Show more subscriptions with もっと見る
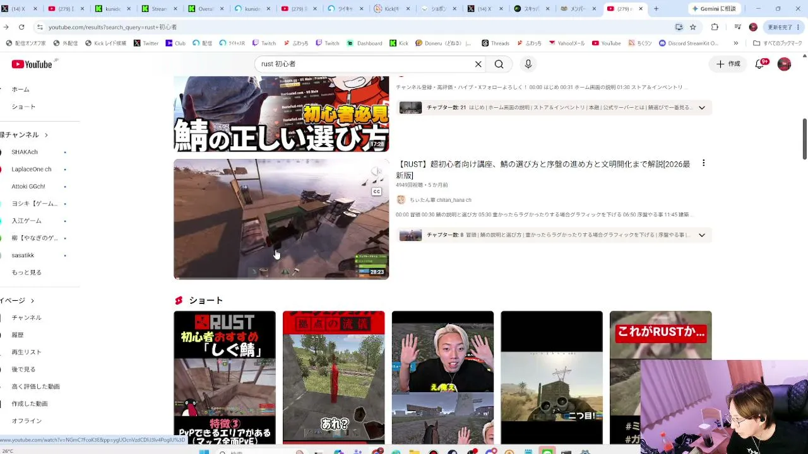The width and height of the screenshot is (808, 454). tap(27, 272)
